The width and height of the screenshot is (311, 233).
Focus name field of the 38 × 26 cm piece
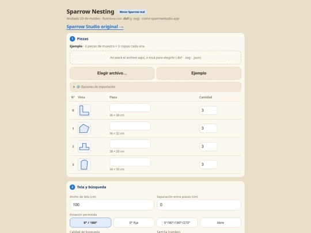point(130,144)
